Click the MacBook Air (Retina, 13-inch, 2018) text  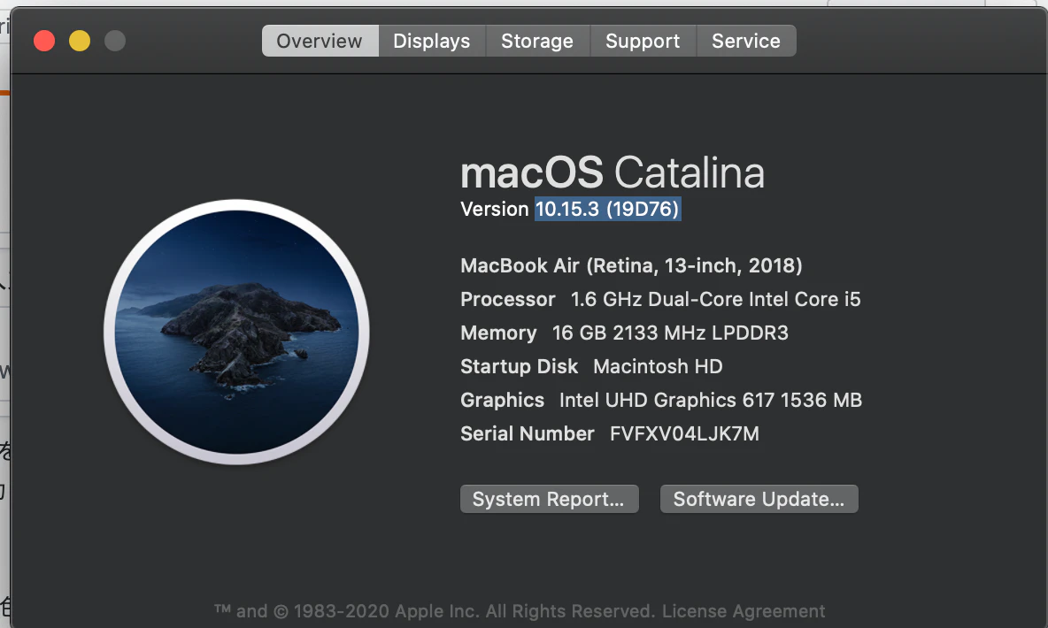[x=631, y=266]
